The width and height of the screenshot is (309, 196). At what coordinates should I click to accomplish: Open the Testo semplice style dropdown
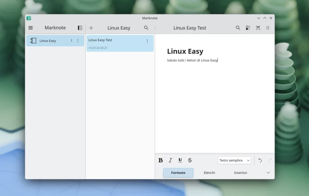(234, 160)
